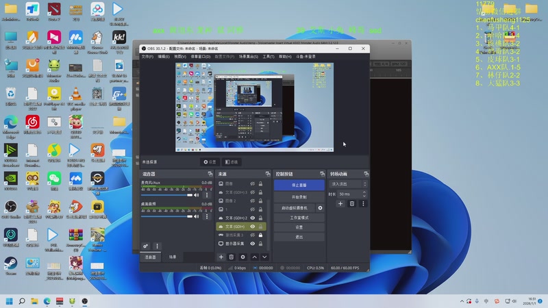Open 滤镜 filters button under preview
Screen dimensions: 548x308
click(232, 162)
